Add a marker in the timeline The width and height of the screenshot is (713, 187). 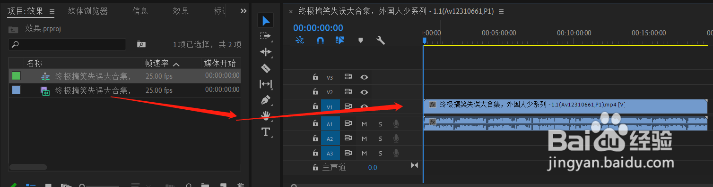click(360, 41)
